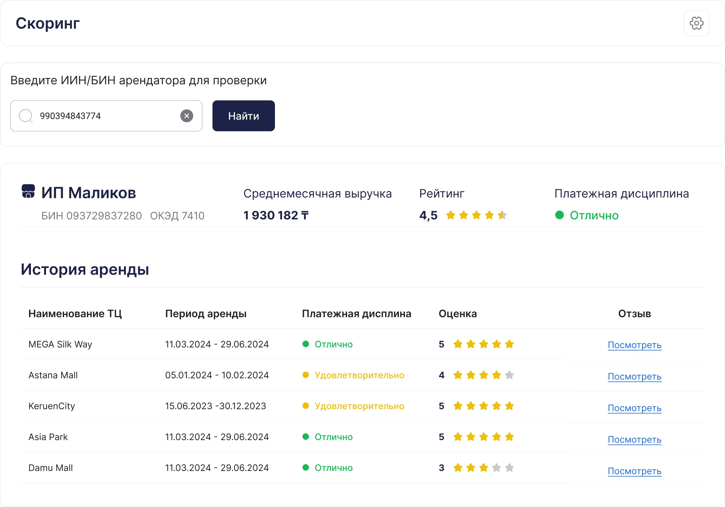
Task: Click the ОКЭД 7410 text
Action: coord(177,216)
